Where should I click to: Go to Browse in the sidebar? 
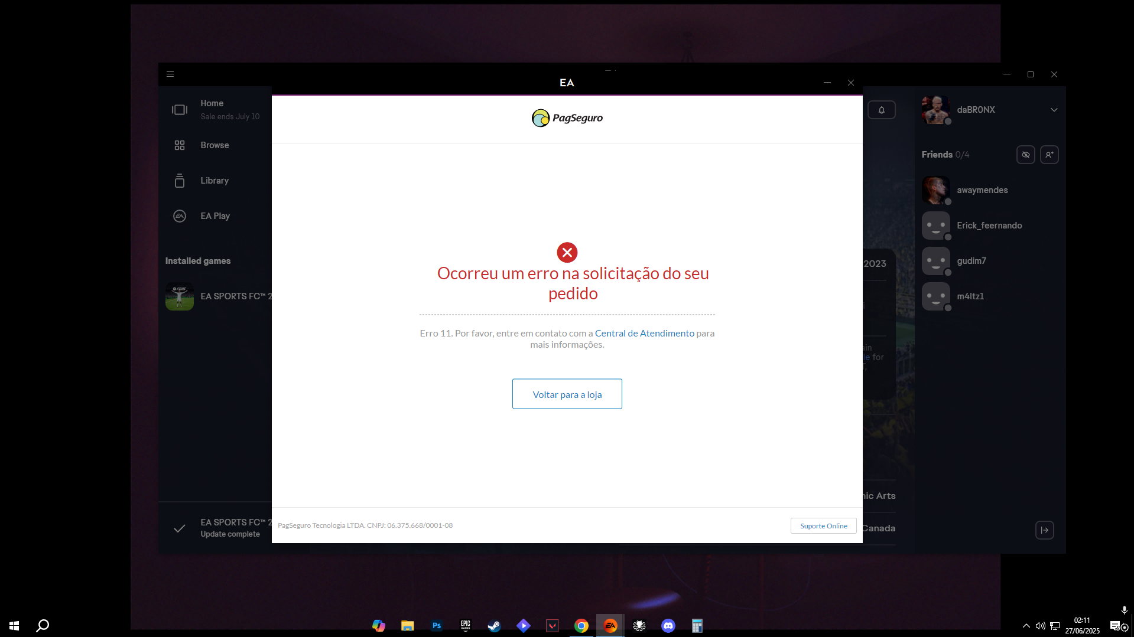click(214, 145)
